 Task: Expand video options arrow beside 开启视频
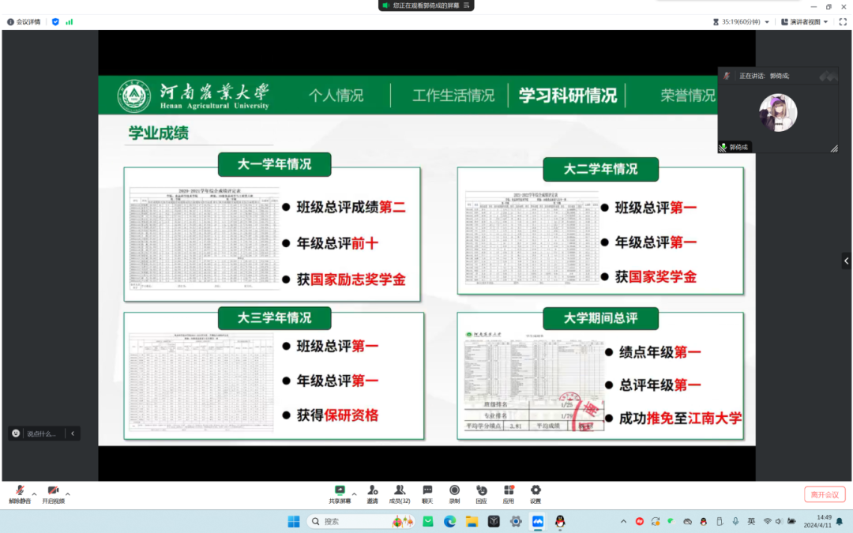[68, 494]
